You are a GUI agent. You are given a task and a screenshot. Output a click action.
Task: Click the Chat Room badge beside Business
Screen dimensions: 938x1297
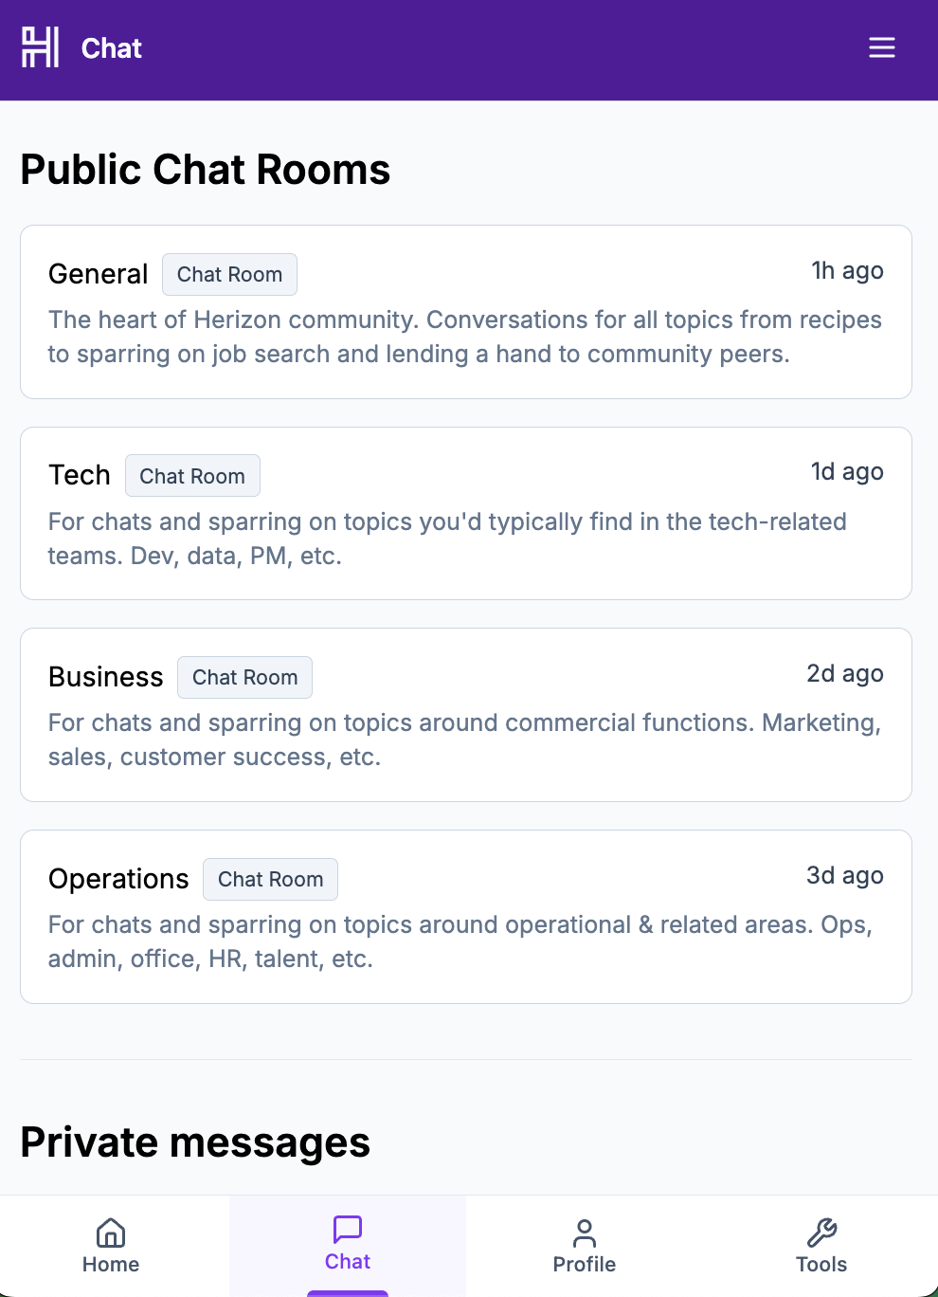[x=244, y=678]
